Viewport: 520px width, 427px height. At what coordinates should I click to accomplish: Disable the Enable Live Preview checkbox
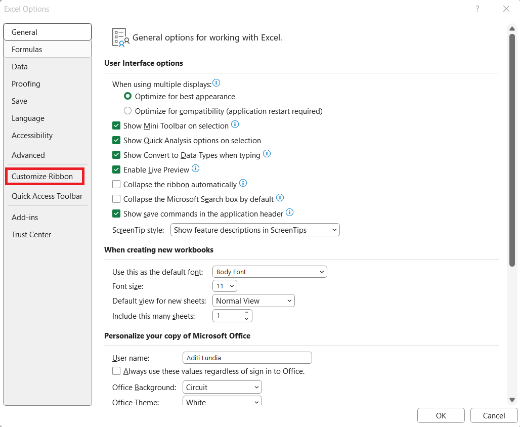[x=116, y=169]
